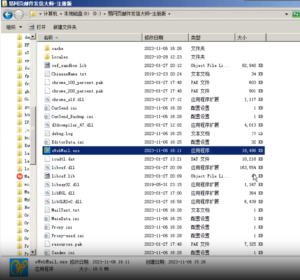Click the 打开 toolbar button

[37, 27]
